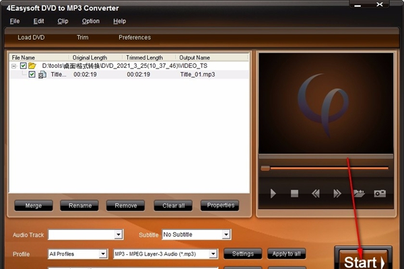This screenshot has height=269, width=404.
Task: Uncheck the Title_01 row checkbox
Action: [32, 75]
